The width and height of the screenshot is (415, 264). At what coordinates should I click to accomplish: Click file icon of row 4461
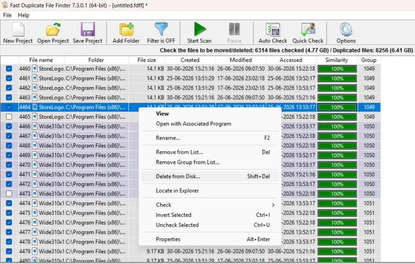[35, 78]
